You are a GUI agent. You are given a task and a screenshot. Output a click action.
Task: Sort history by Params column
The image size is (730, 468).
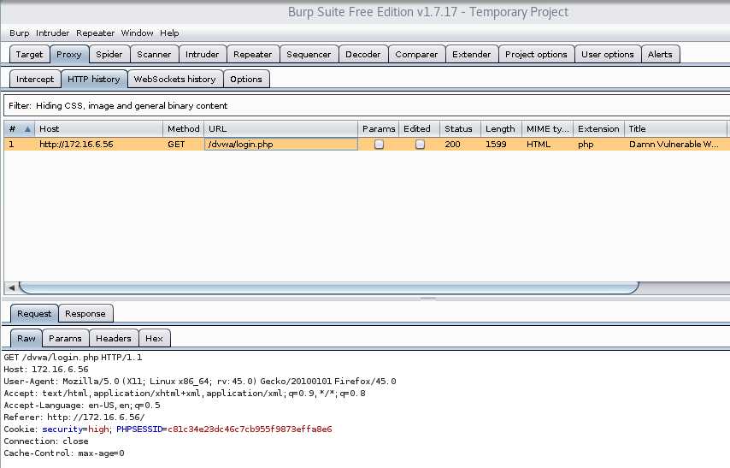379,128
